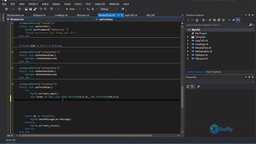Image resolution: width=256 pixels, height=144 pixels.
Task: Expand the MyInput.vb tree node
Action: 188,55
